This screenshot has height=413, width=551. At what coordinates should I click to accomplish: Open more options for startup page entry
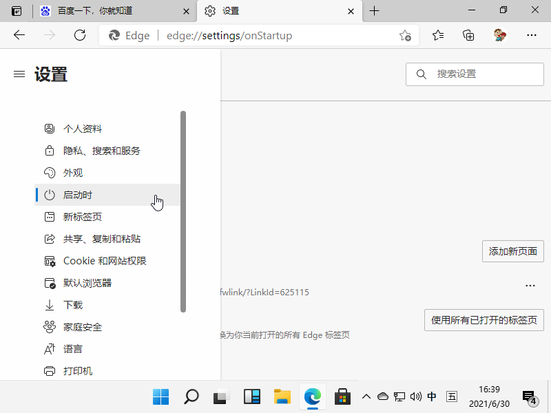(530, 285)
